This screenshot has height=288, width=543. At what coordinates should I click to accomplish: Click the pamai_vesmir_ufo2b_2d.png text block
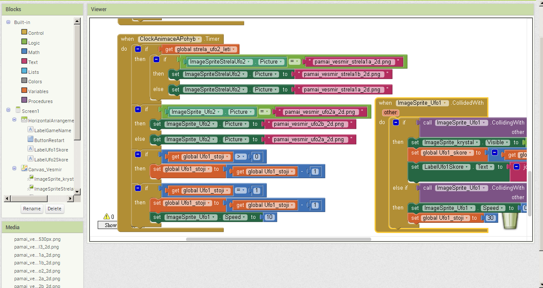310,124
